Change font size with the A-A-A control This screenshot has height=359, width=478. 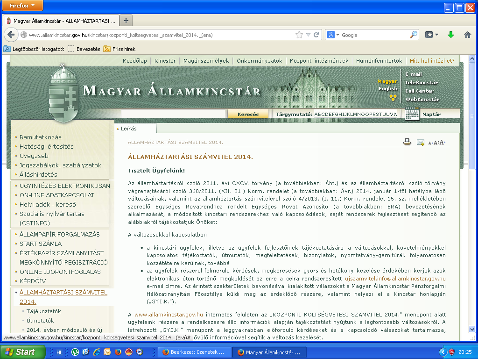[x=437, y=143]
